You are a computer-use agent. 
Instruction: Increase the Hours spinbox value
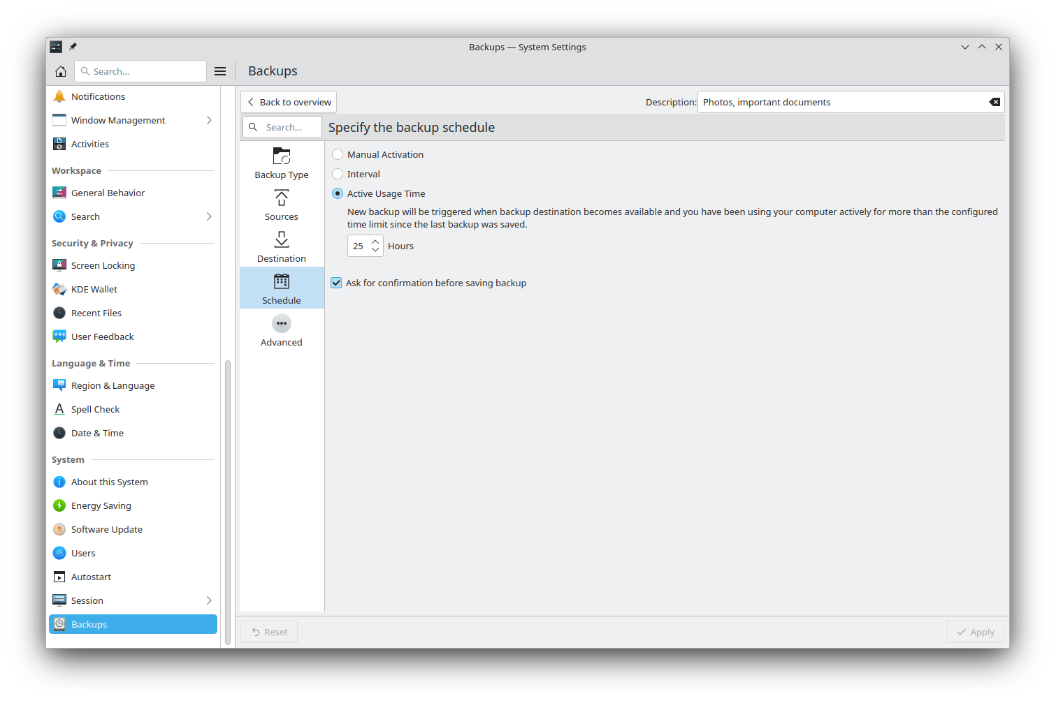(375, 242)
